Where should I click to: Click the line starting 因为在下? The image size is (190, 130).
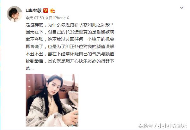70,32
